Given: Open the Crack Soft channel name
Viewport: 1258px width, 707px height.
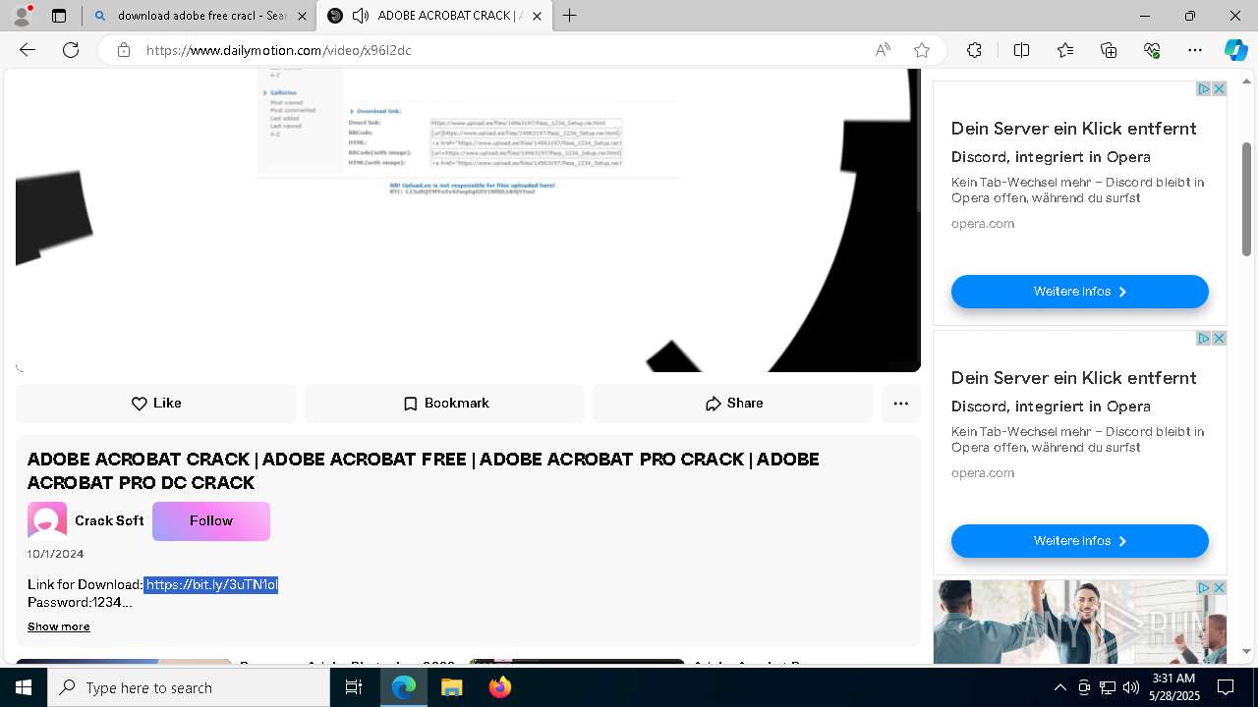Looking at the screenshot, I should (x=109, y=521).
